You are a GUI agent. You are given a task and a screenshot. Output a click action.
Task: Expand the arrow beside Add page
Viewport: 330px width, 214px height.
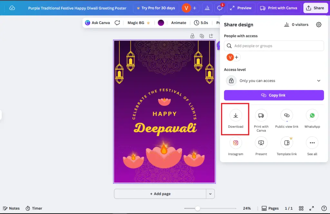(x=210, y=194)
